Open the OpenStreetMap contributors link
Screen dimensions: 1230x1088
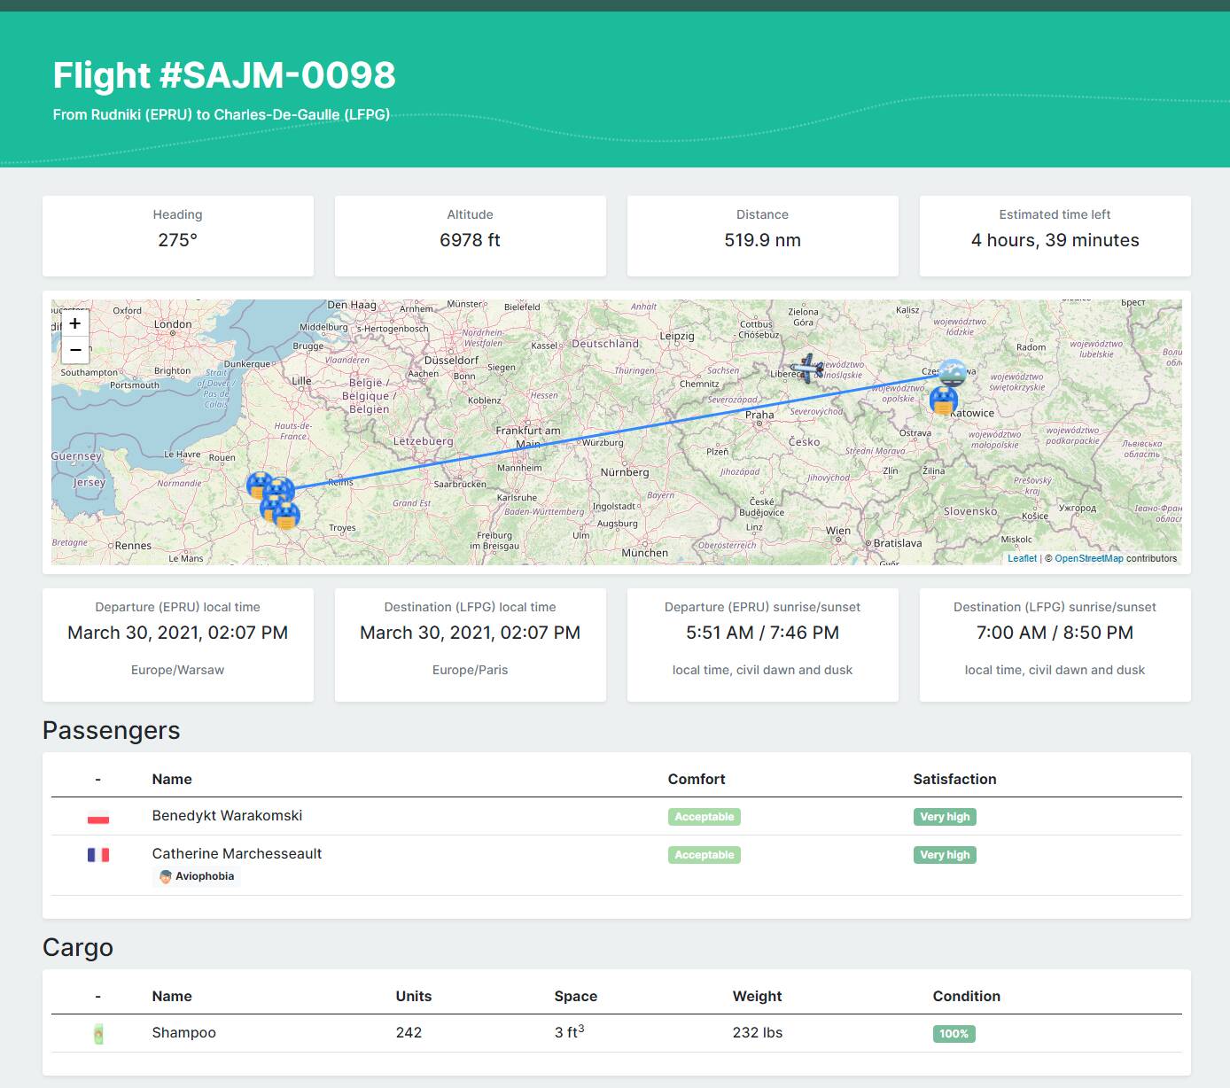1088,558
